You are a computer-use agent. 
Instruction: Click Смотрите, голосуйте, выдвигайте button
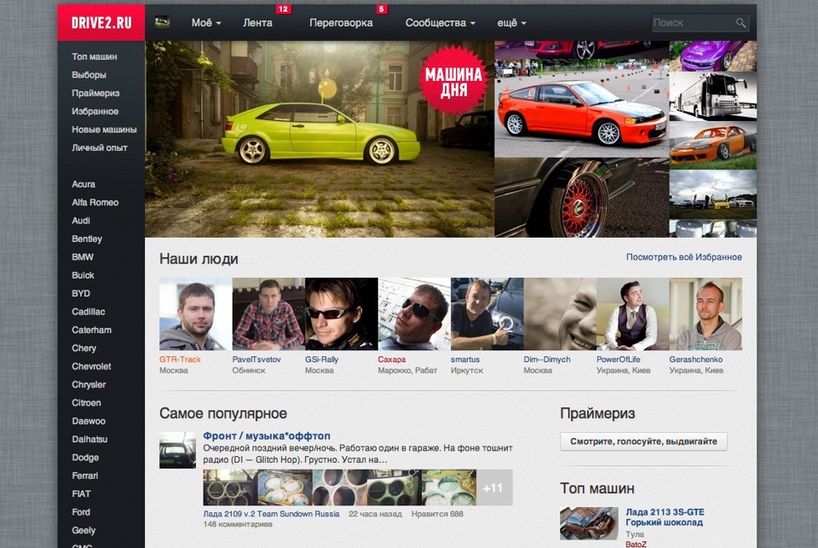(x=644, y=441)
